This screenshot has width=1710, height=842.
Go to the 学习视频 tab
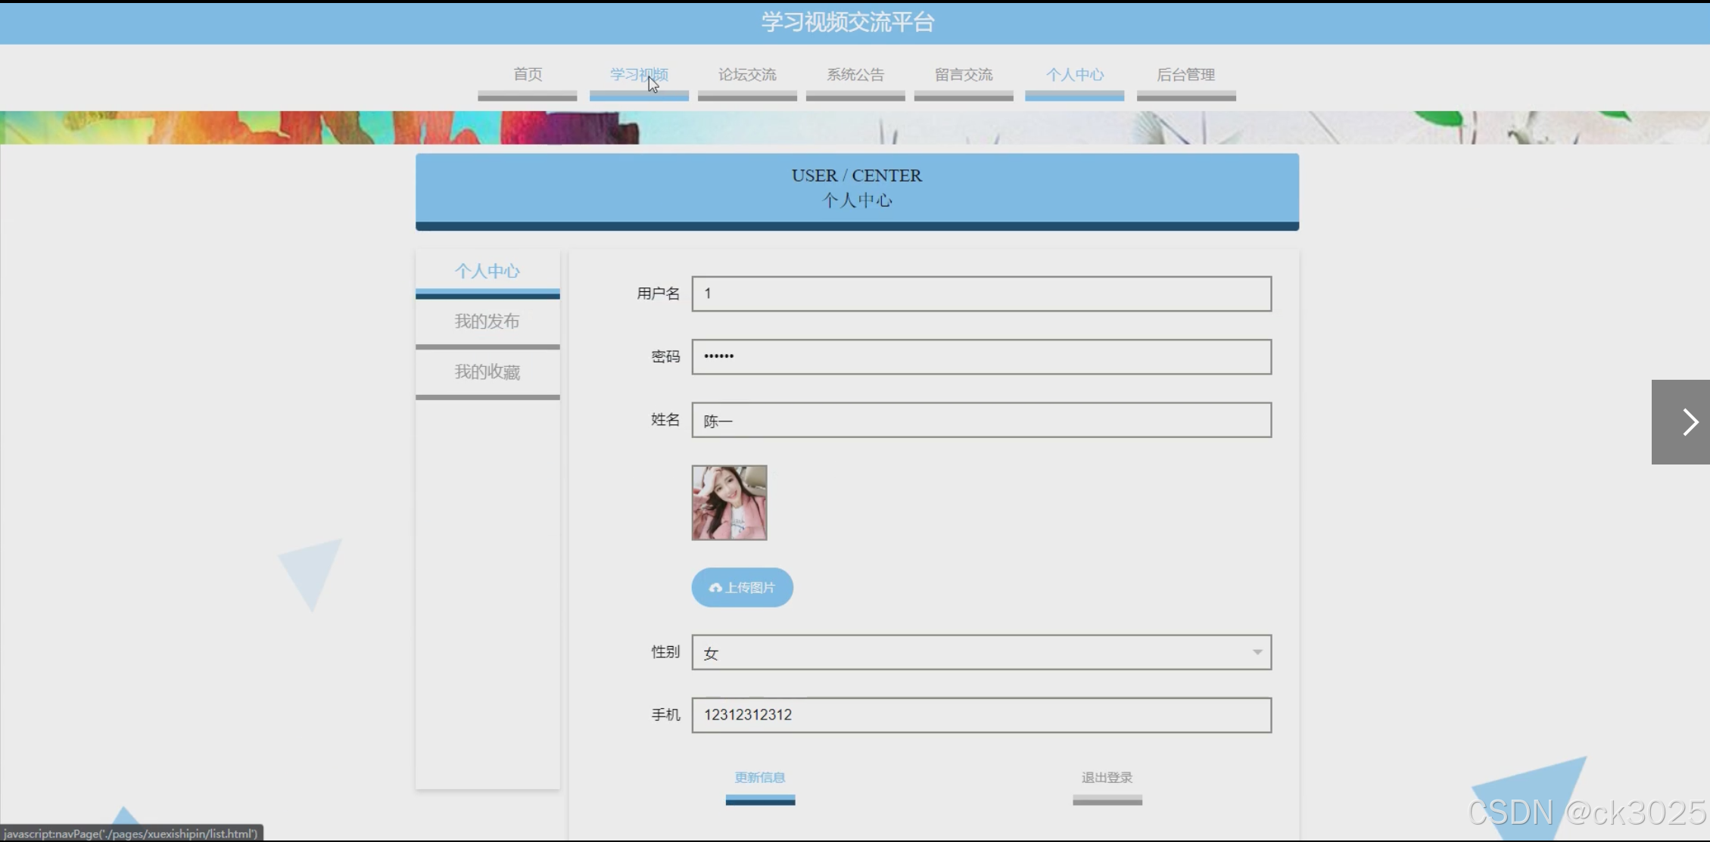tap(639, 75)
